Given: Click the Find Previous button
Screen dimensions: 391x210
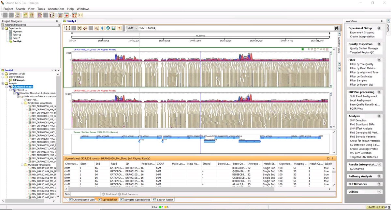Looking at the screenshot, I should click(x=128, y=194).
